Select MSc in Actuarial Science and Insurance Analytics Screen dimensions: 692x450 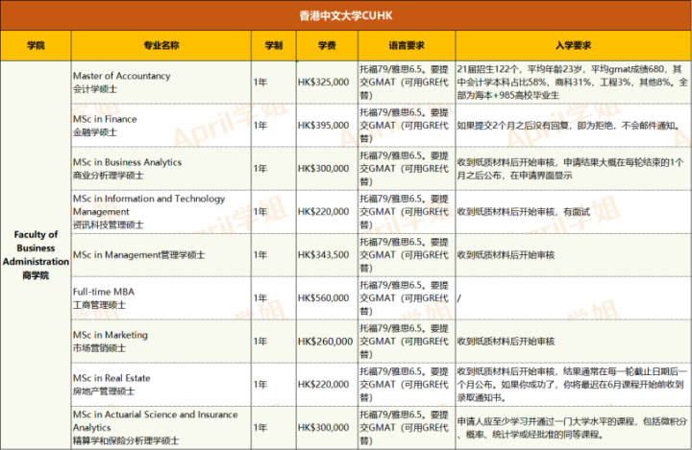pos(161,428)
